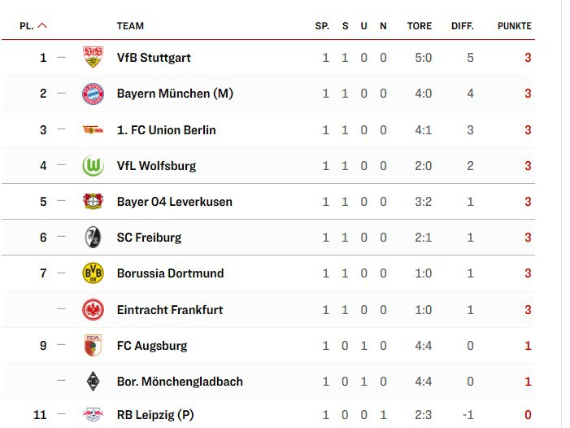
Task: Sort the table by TORE column
Action: [420, 26]
